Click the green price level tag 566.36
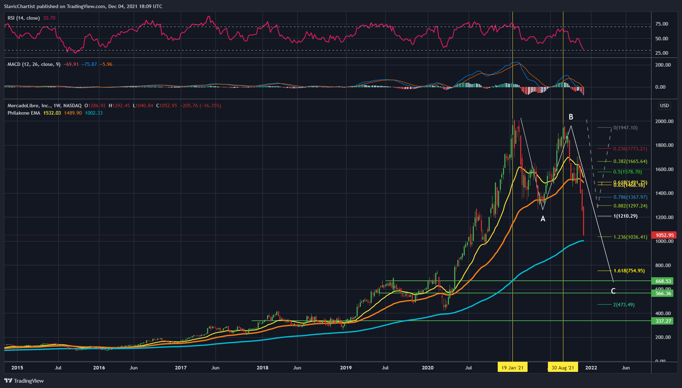 coord(662,293)
